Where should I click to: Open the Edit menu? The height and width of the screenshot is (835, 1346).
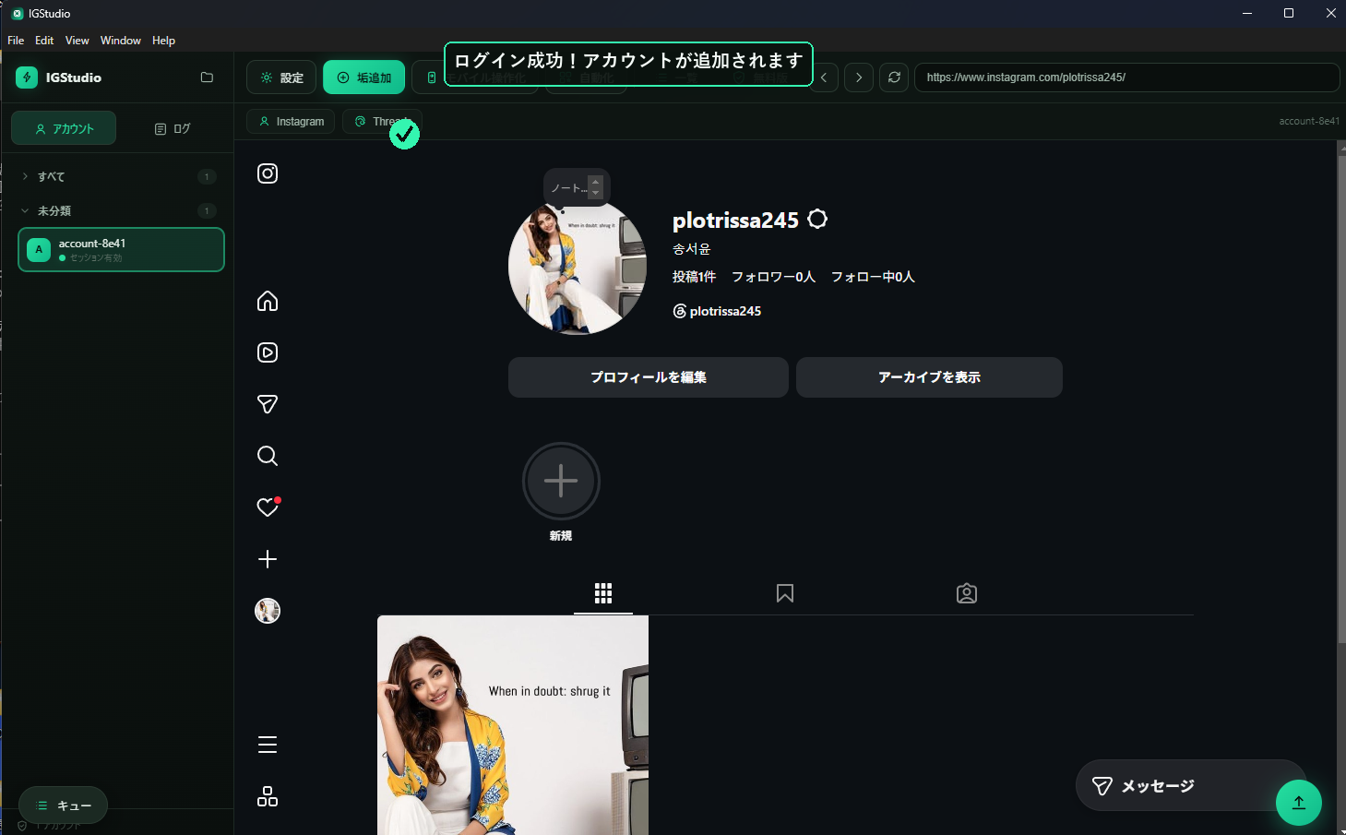(x=44, y=41)
